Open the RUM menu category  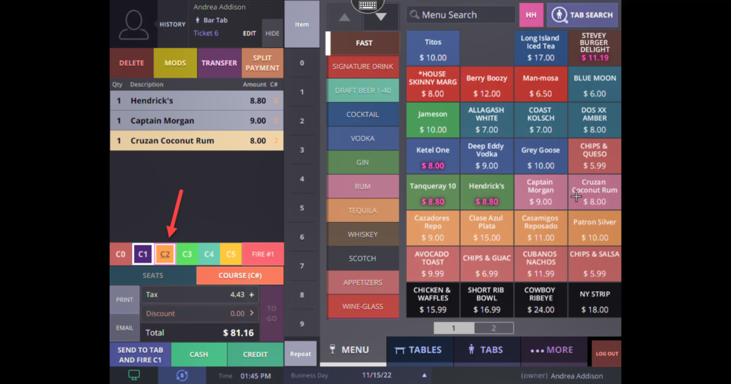pos(363,186)
